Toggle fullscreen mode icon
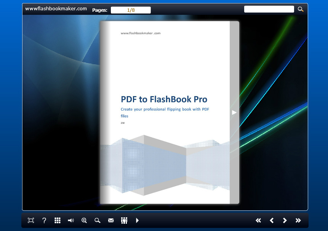Screen dimensions: 328x231 31,220
